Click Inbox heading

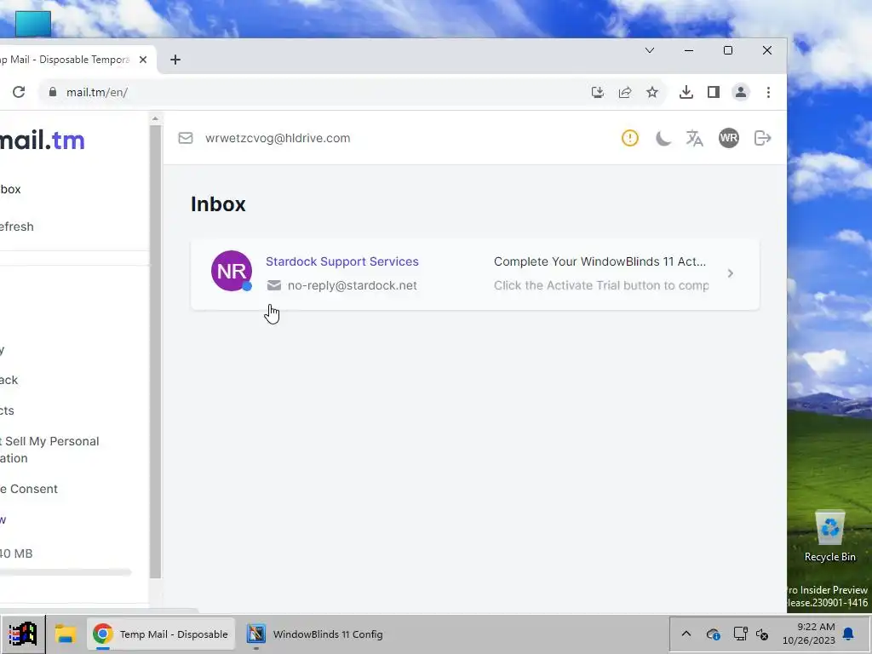pyautogui.click(x=218, y=204)
